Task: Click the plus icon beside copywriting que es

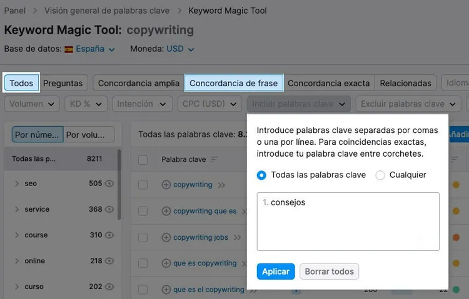Action: (166, 211)
